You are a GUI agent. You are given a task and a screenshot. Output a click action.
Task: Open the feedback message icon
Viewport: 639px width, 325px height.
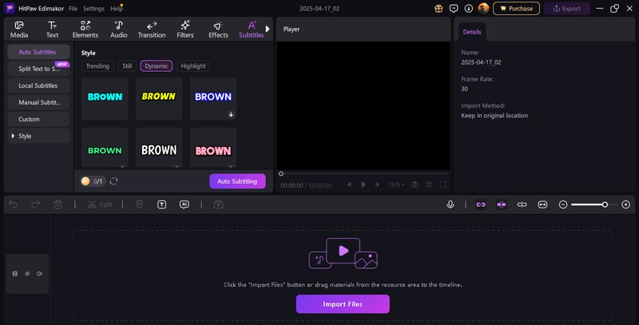click(454, 8)
